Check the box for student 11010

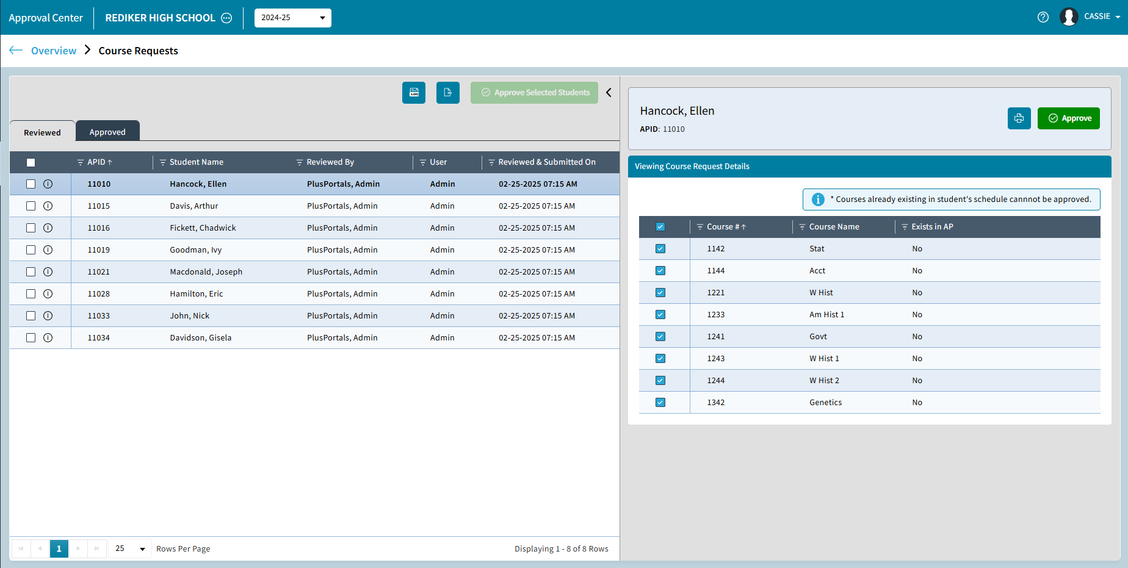31,184
